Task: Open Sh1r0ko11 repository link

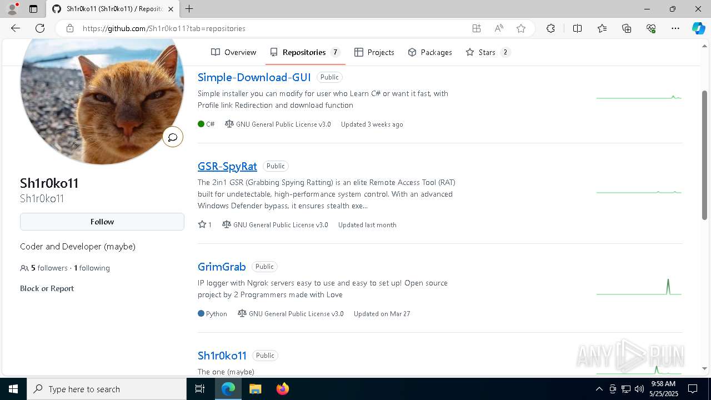Action: click(222, 356)
